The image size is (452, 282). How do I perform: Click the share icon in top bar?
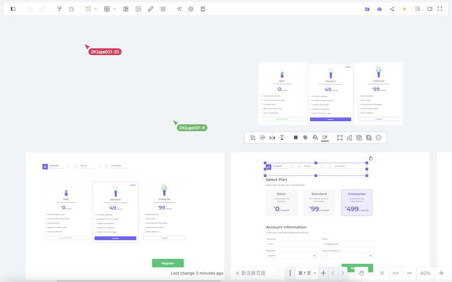(x=392, y=9)
